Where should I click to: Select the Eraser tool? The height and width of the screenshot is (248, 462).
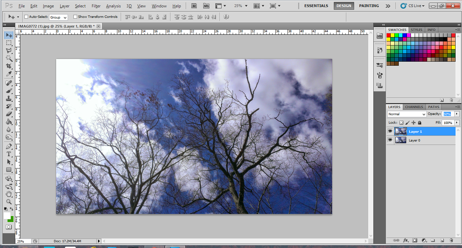pyautogui.click(x=9, y=114)
